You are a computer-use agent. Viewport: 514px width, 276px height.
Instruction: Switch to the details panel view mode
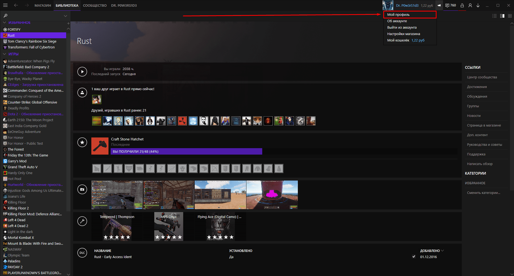[x=502, y=16]
